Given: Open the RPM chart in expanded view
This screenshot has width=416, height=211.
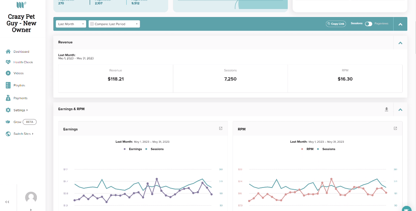Looking at the screenshot, I should [x=395, y=129].
